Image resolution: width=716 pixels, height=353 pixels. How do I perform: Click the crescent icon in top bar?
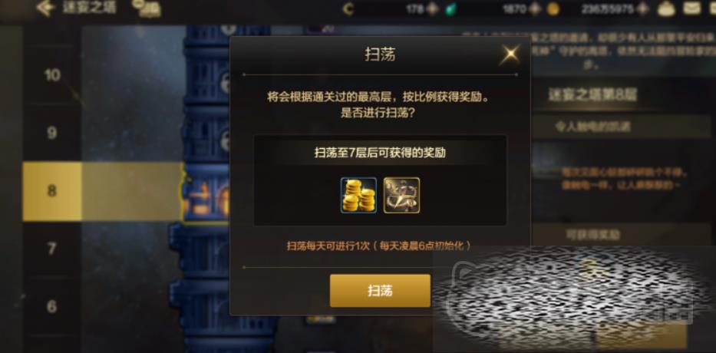pos(348,8)
